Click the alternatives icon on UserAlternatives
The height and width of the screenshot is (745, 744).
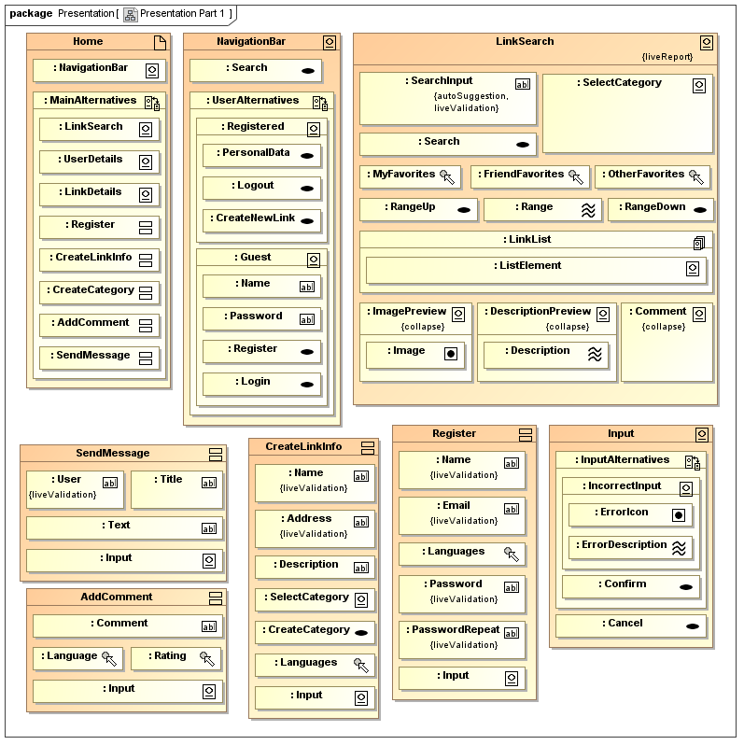(320, 103)
